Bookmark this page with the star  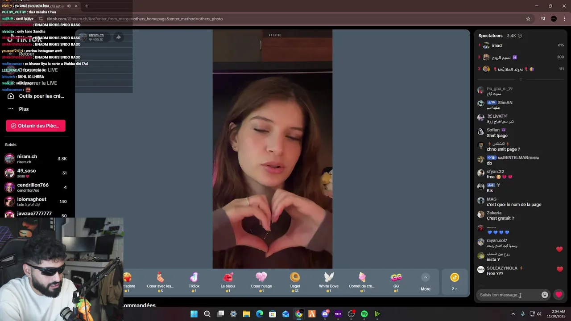(528, 19)
